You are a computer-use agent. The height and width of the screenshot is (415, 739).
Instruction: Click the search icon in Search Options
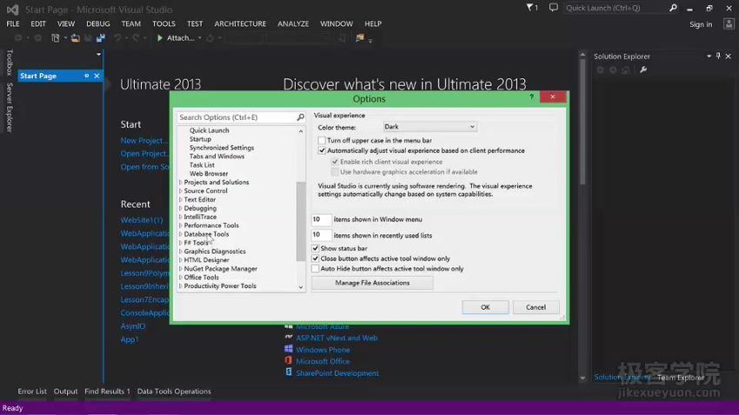[x=300, y=117]
